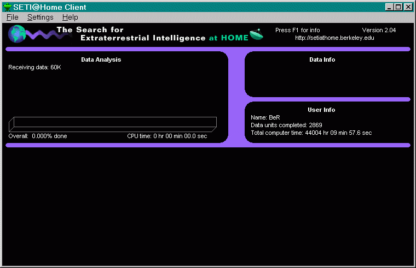Screen dimensions: 416x268
Task: Click the SETI@Home title bar app icon
Action: 8,7
